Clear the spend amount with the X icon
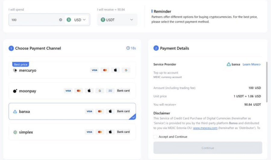Image resolution: width=271 pixels, height=160 pixels. [61, 20]
